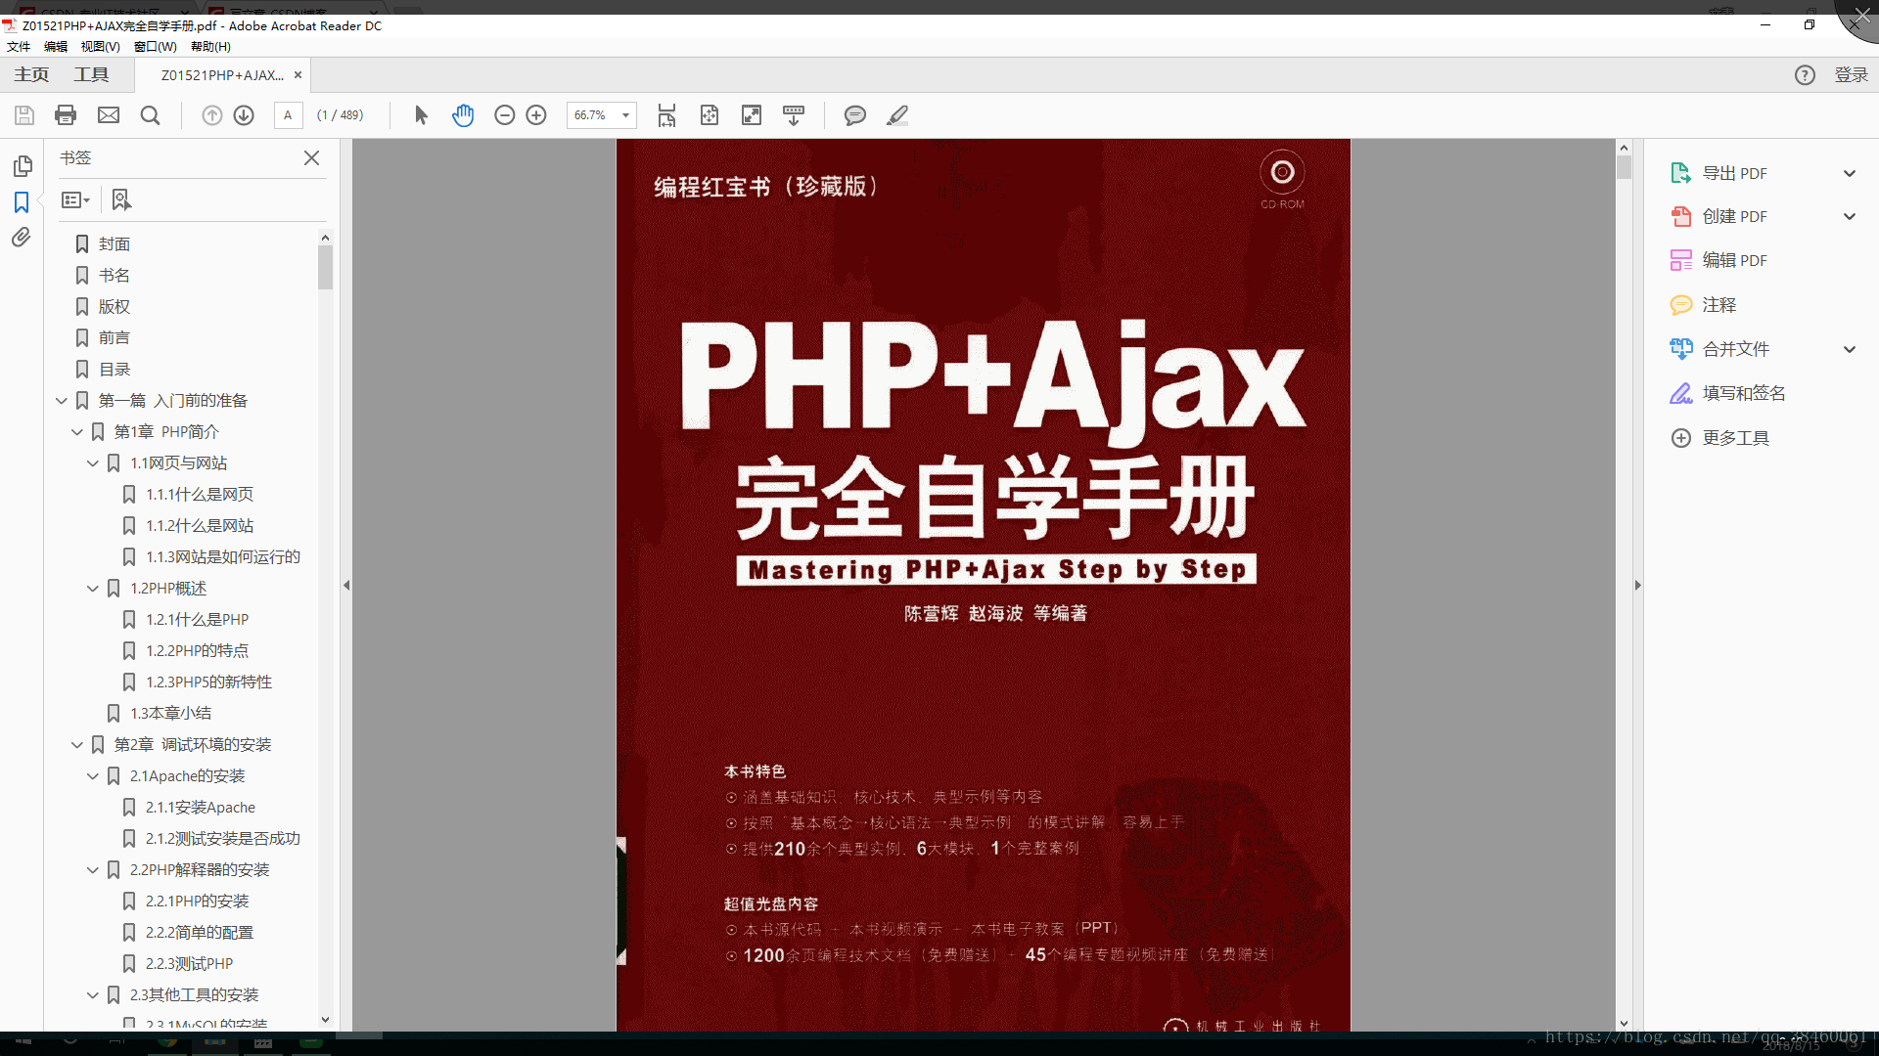This screenshot has height=1056, width=1879.
Task: Click the find current bookmark icon
Action: pyautogui.click(x=120, y=199)
